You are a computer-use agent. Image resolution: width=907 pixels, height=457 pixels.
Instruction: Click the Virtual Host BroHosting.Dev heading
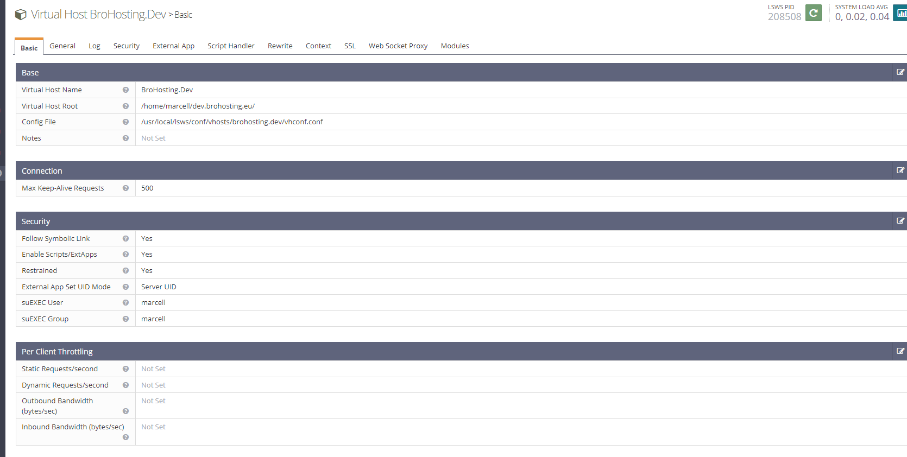click(98, 15)
